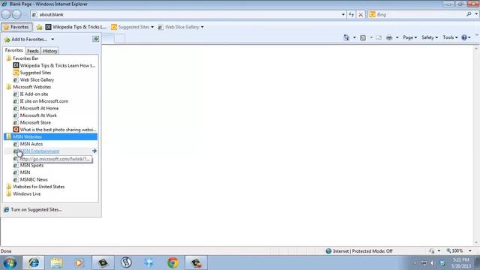The height and width of the screenshot is (270, 480).
Task: Open the address bar history dropdown
Action: coord(343,14)
